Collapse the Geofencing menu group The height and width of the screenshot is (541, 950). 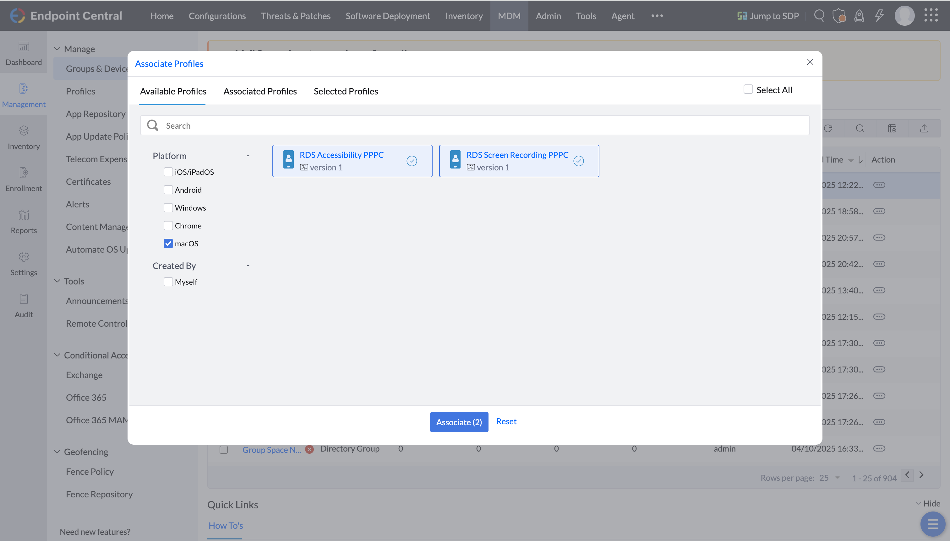click(57, 452)
